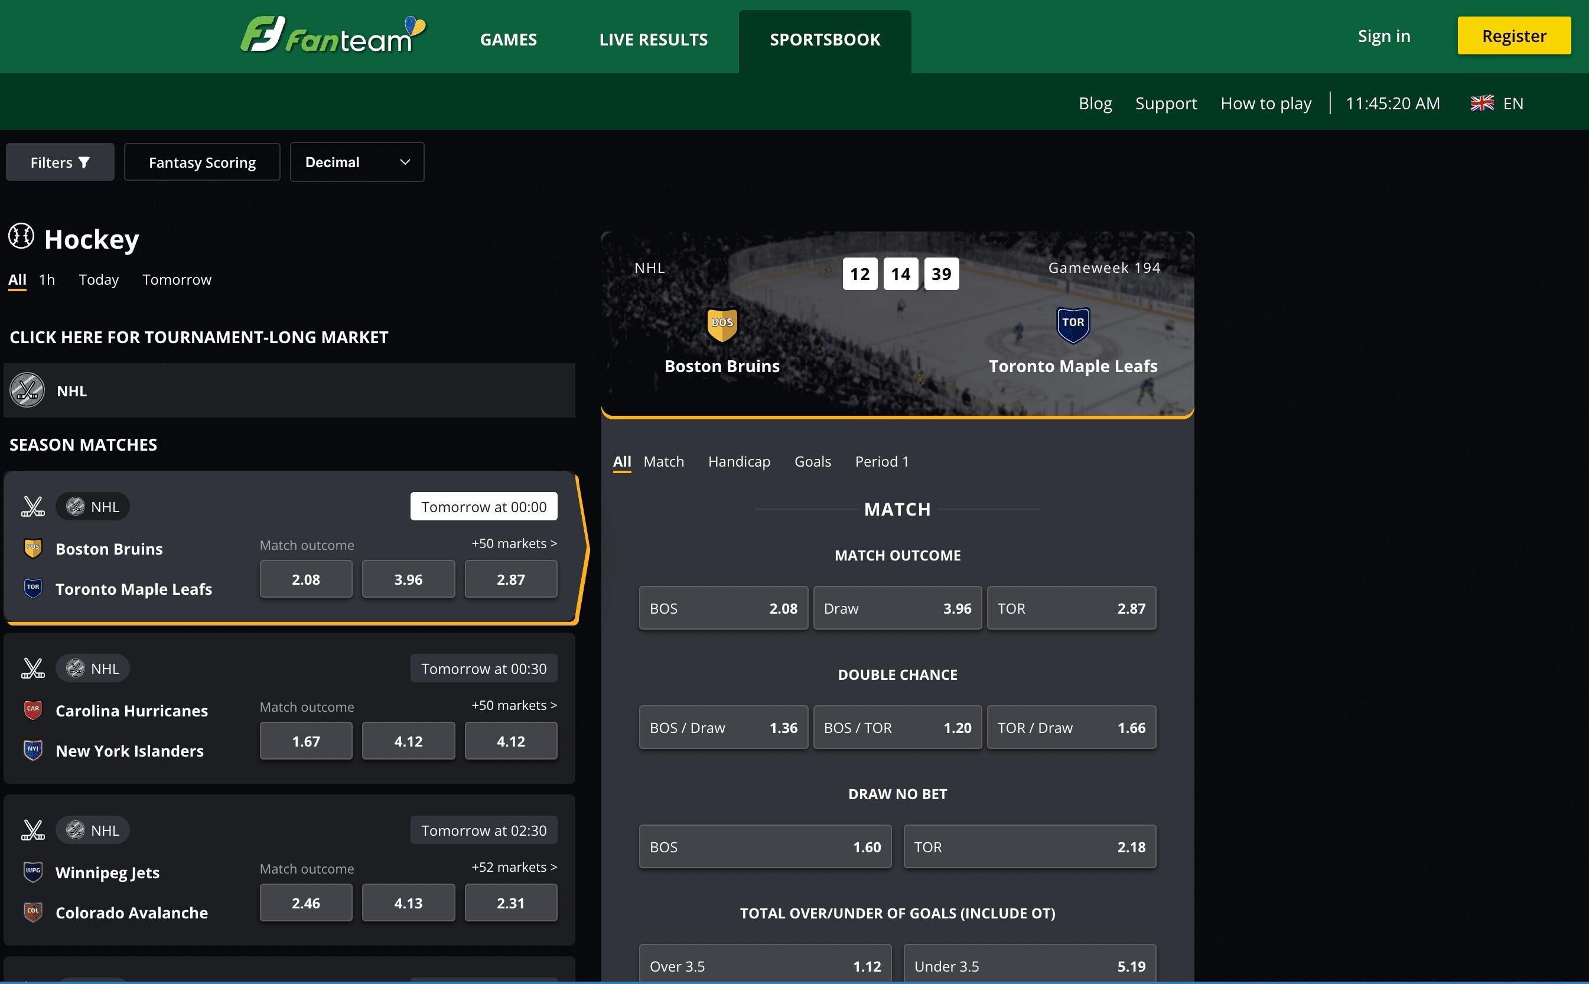Open the FanTeam logo homepage
The height and width of the screenshot is (984, 1589).
pyautogui.click(x=333, y=36)
